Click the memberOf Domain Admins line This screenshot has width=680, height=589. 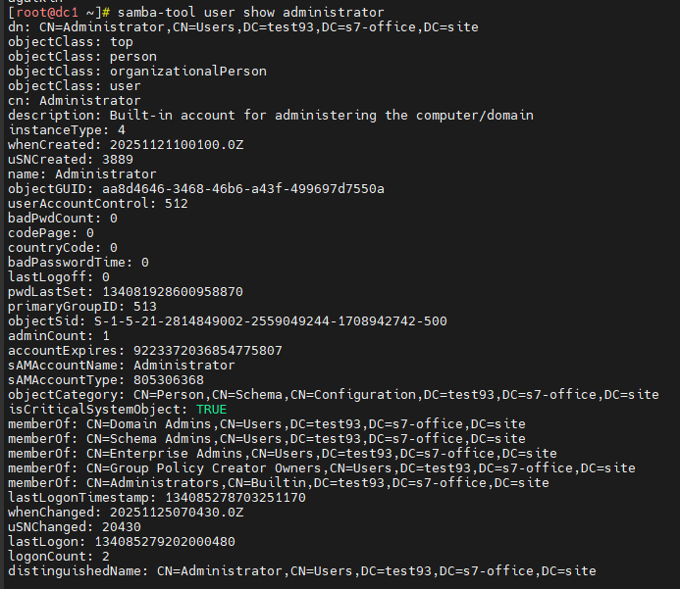tap(266, 424)
